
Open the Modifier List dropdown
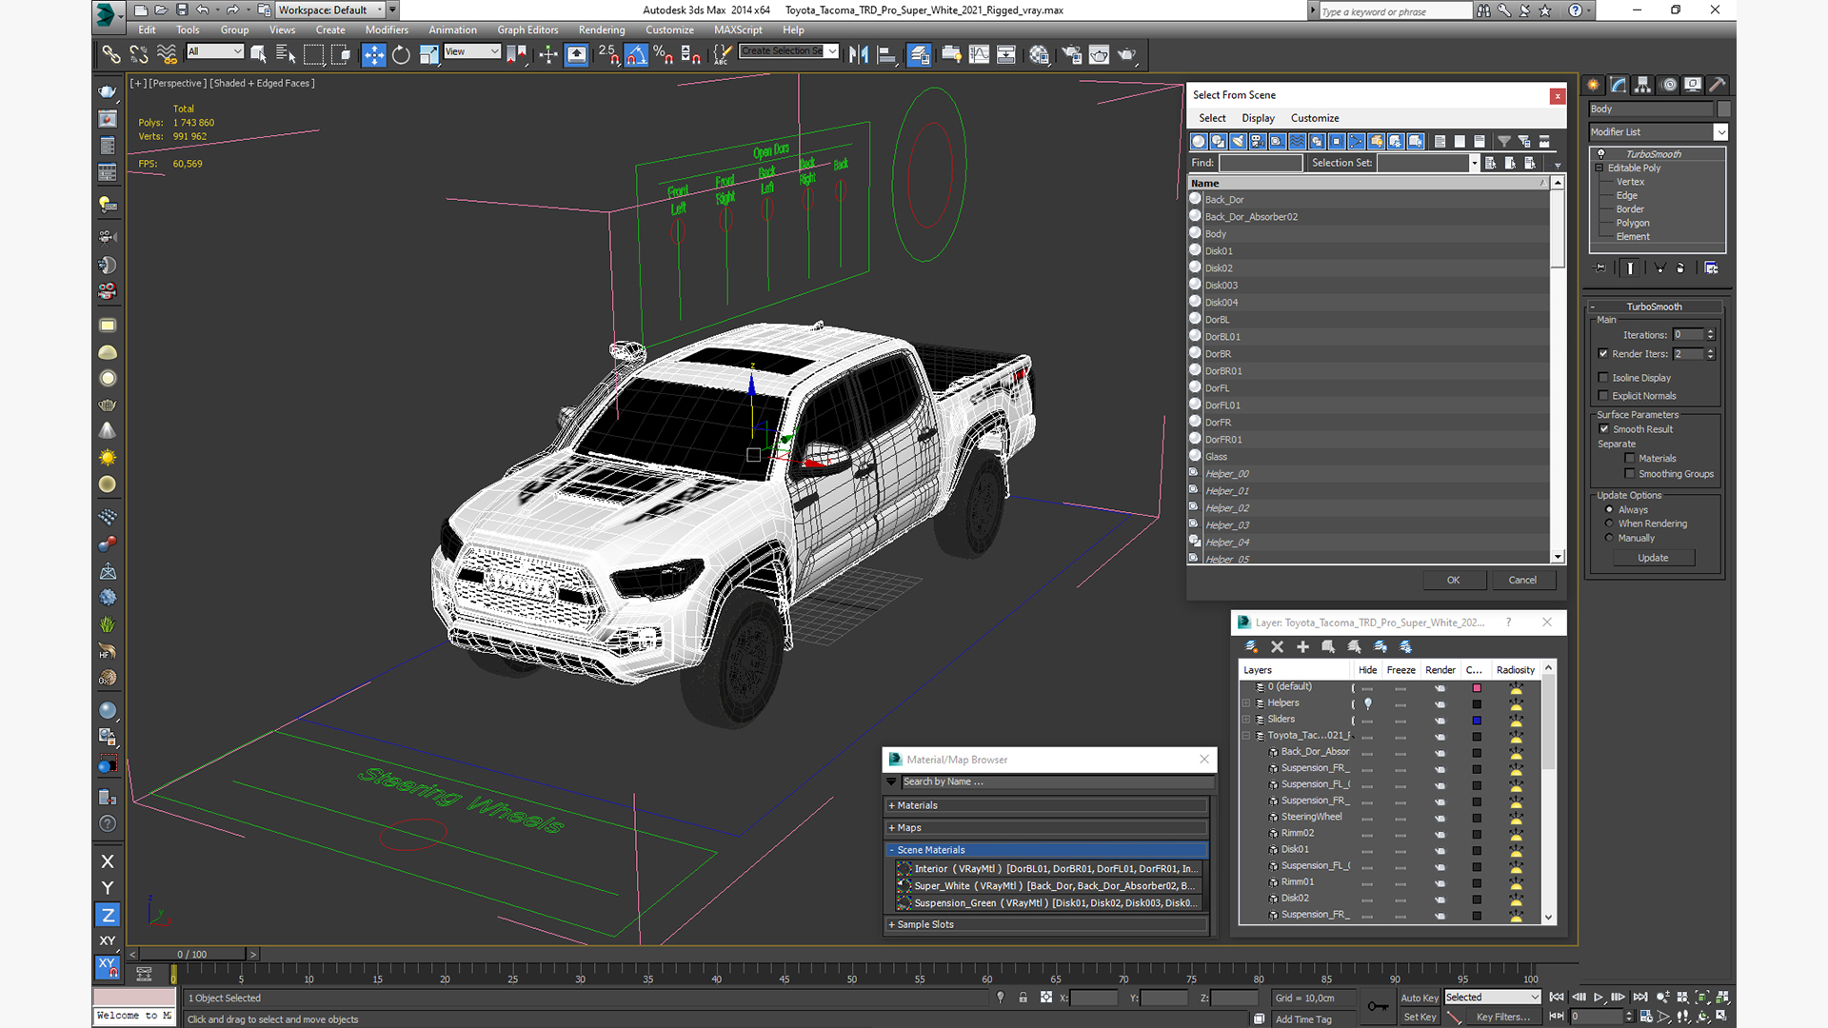[1720, 132]
